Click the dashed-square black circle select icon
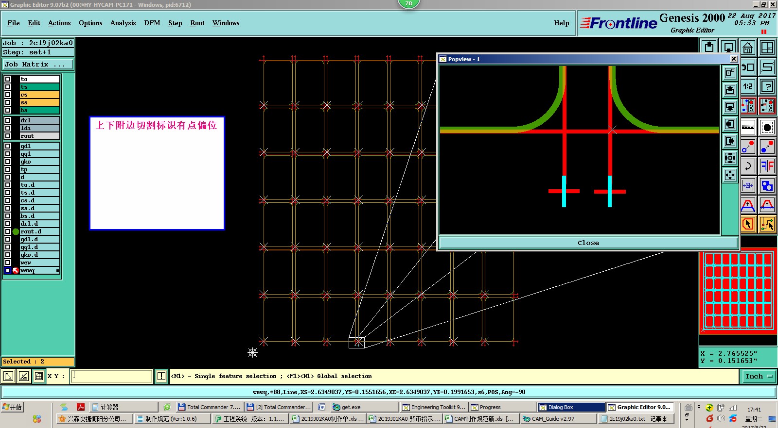The width and height of the screenshot is (778, 428). 767,128
